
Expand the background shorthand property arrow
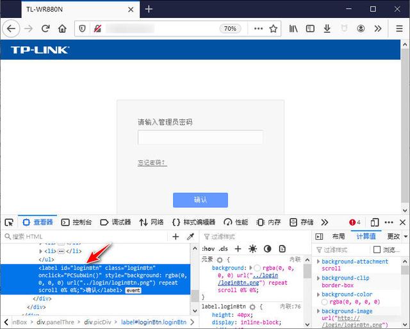tap(250, 268)
